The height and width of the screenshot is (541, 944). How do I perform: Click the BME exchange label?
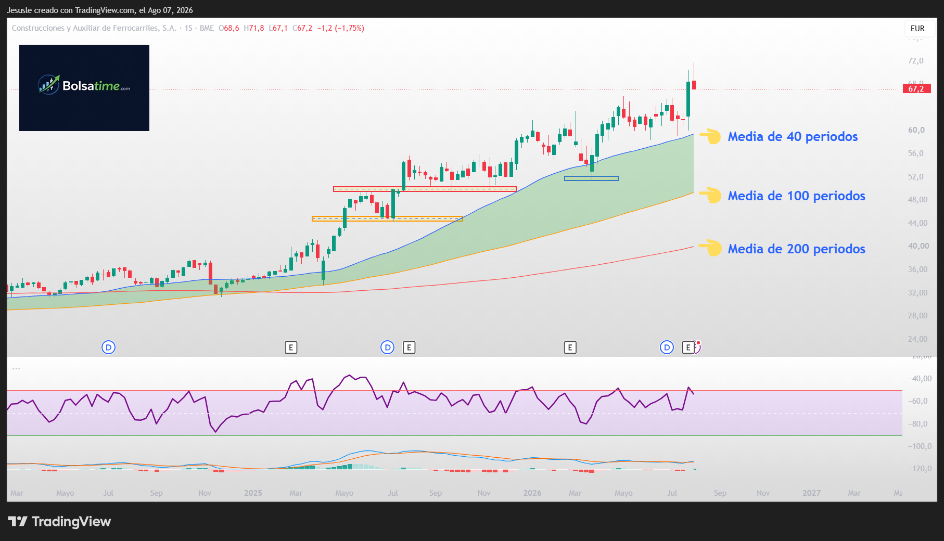pos(207,28)
